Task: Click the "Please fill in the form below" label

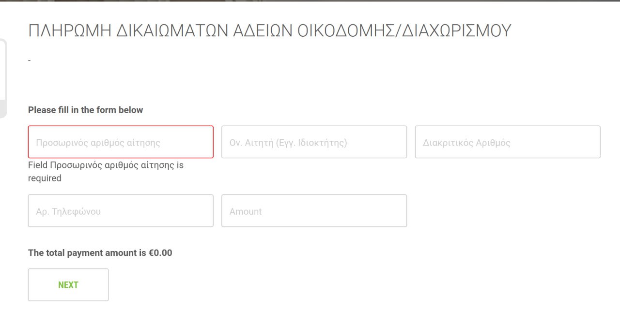Action: [x=86, y=110]
